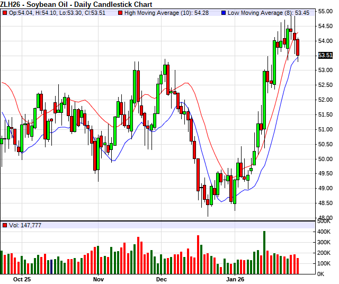Click the Vol: 147,777 label
The height and width of the screenshot is (284, 339).
click(x=25, y=225)
